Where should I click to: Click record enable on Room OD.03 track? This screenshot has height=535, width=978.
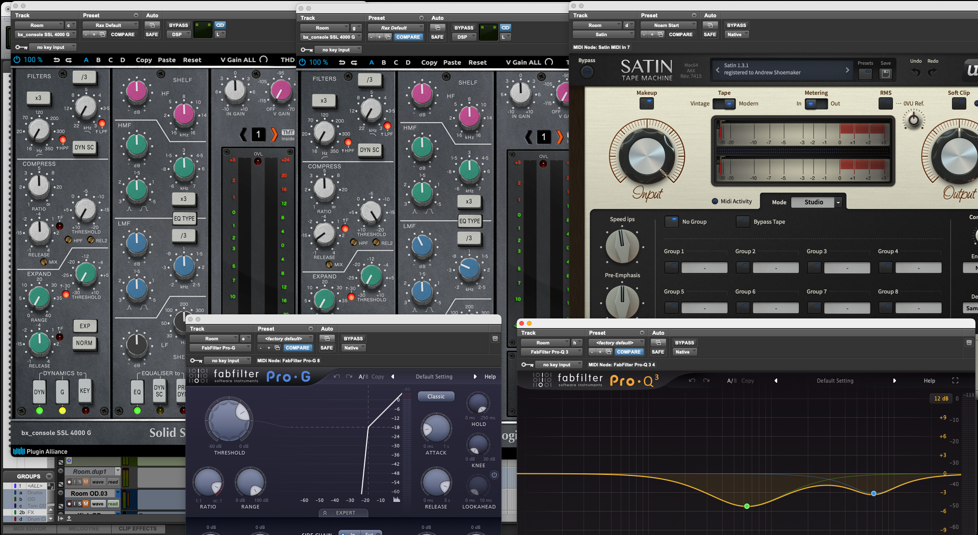tap(69, 503)
